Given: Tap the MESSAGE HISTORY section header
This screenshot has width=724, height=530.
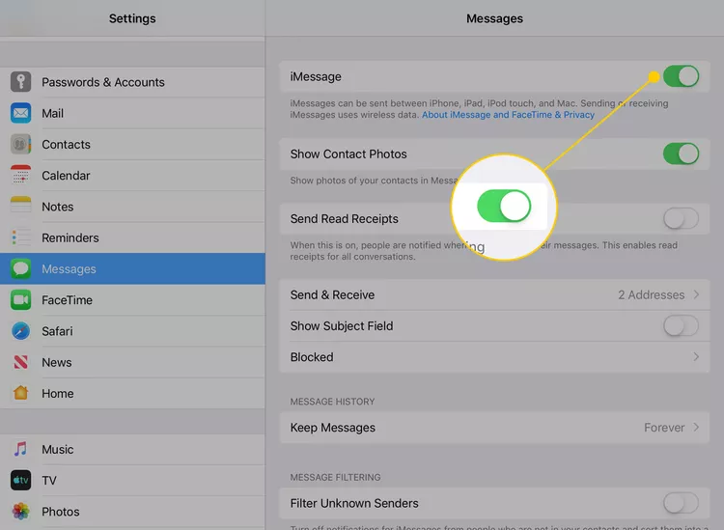Looking at the screenshot, I should (x=332, y=402).
